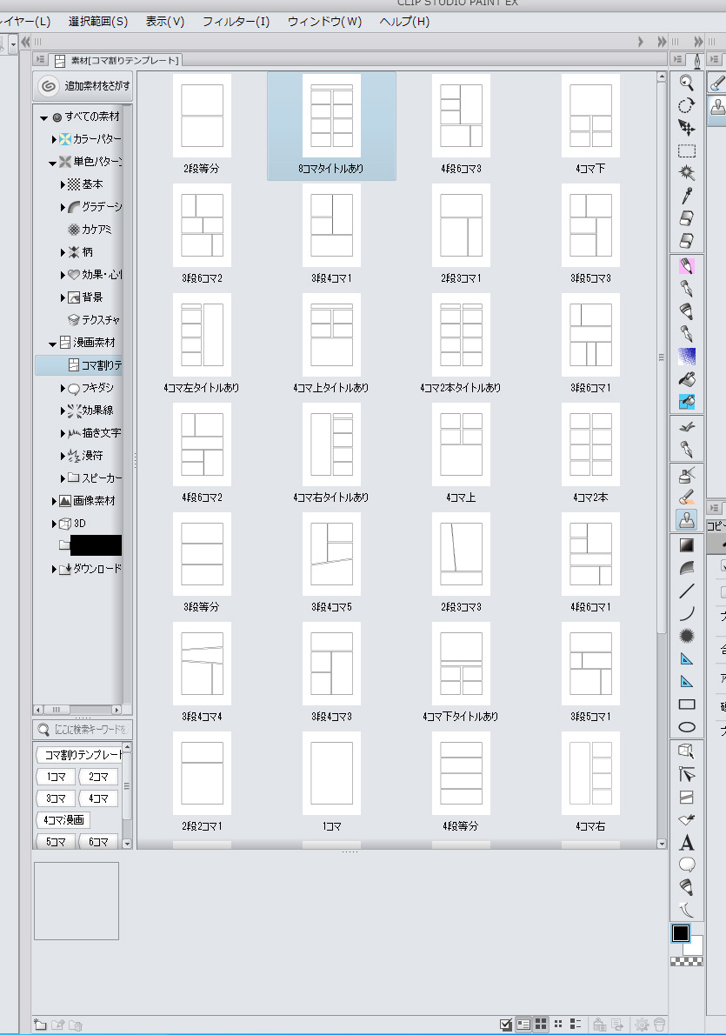This screenshot has width=726, height=1035.
Task: Click the search keyword input field
Action: coord(83,730)
